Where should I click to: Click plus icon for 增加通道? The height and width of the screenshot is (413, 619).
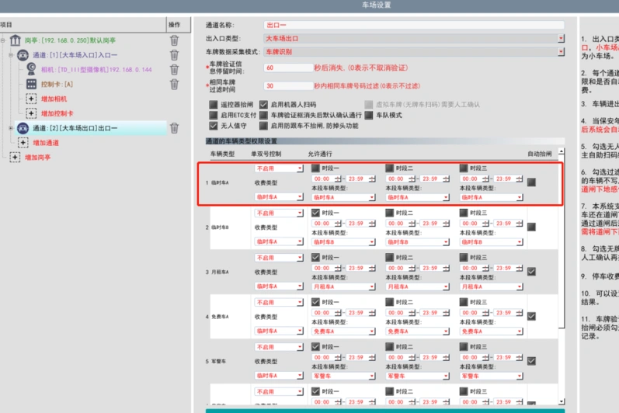(x=23, y=142)
